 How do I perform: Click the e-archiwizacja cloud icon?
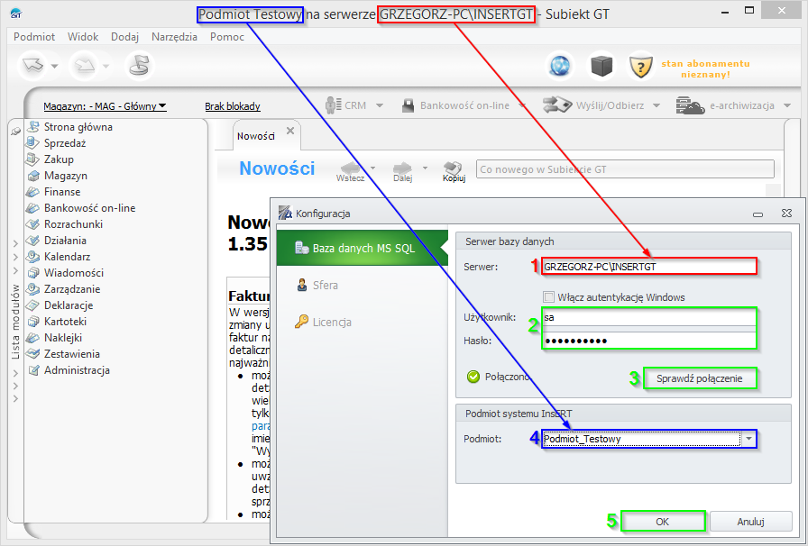pos(690,105)
